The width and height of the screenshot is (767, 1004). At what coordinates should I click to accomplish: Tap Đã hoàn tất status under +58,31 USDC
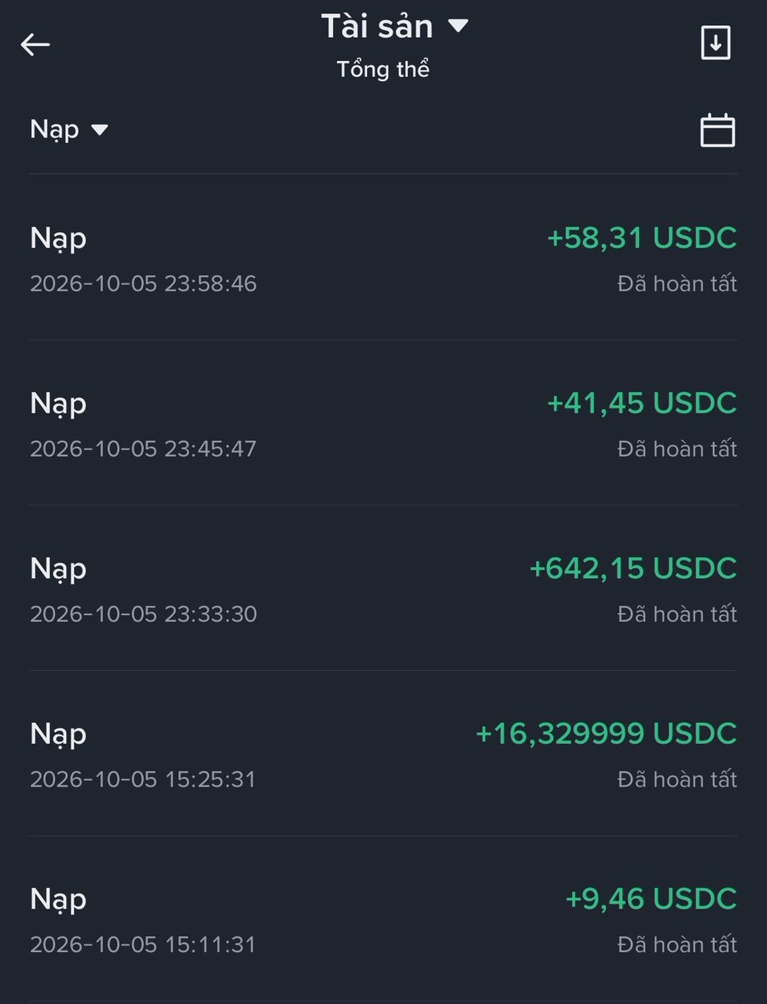click(678, 284)
